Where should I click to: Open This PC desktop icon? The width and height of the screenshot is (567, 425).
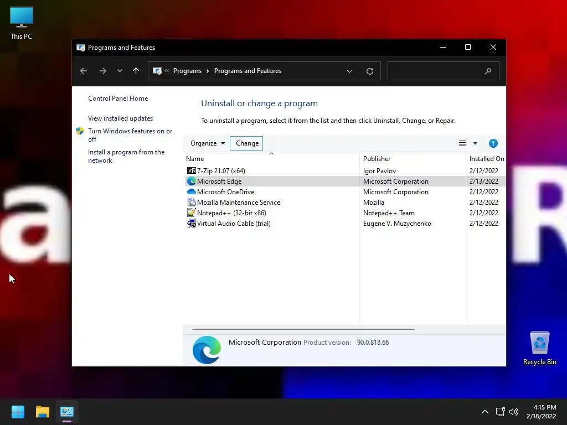pyautogui.click(x=22, y=23)
